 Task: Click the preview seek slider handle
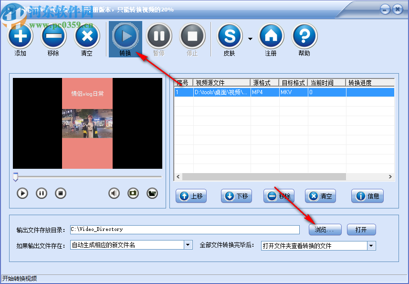[15, 177]
